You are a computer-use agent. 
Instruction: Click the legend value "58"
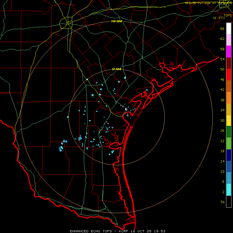click(222, 49)
